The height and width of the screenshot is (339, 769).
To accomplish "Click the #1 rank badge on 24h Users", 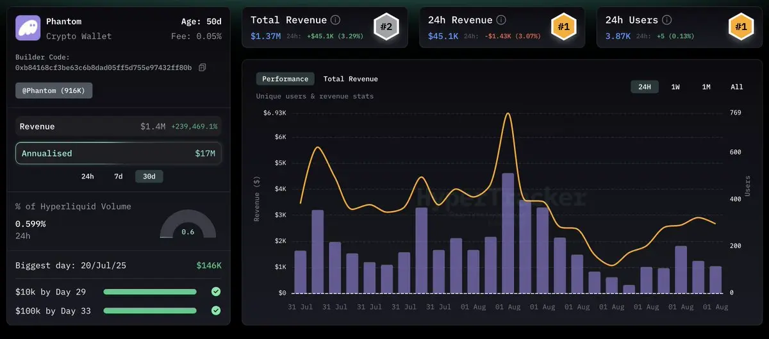I will click(741, 27).
